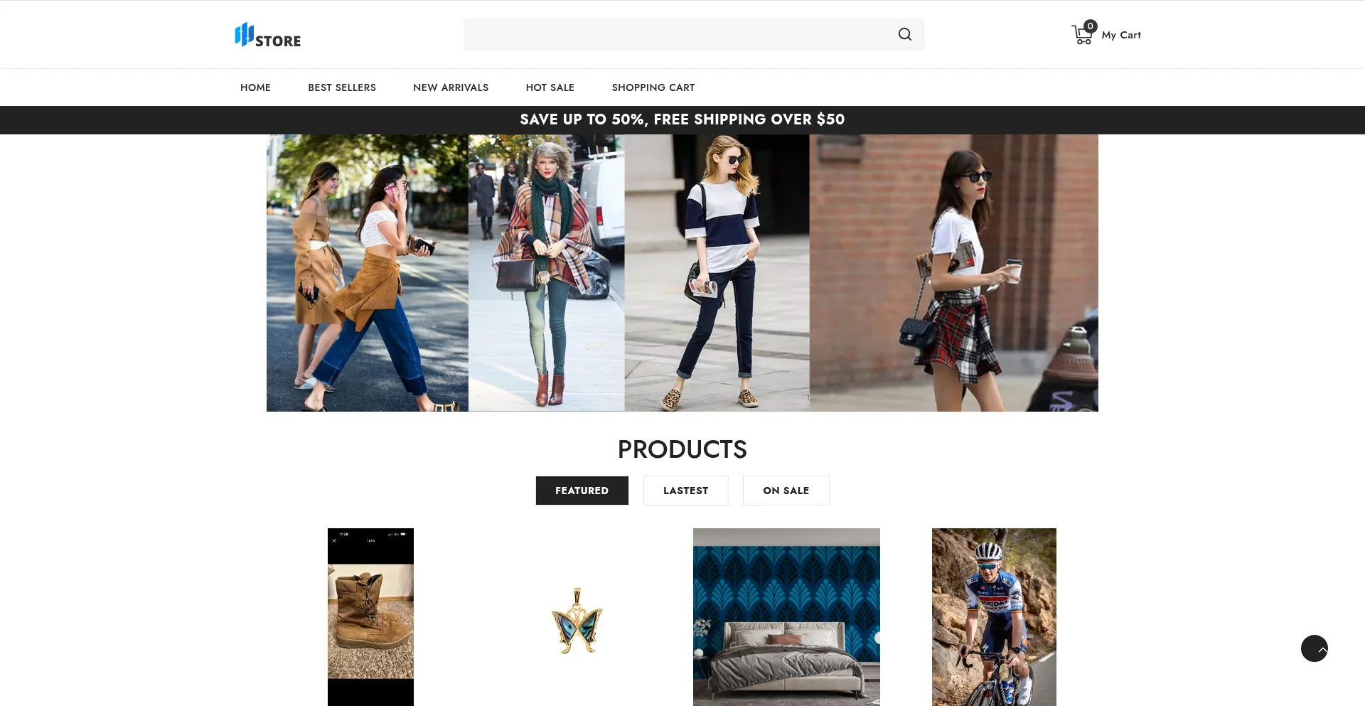
Task: Open the blue wallpaper bedroom product thumbnail
Action: pyautogui.click(x=786, y=617)
